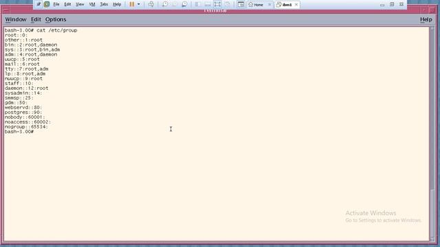The height and width of the screenshot is (247, 440).
Task: Open the Terminal Edit menu
Action: (x=36, y=19)
